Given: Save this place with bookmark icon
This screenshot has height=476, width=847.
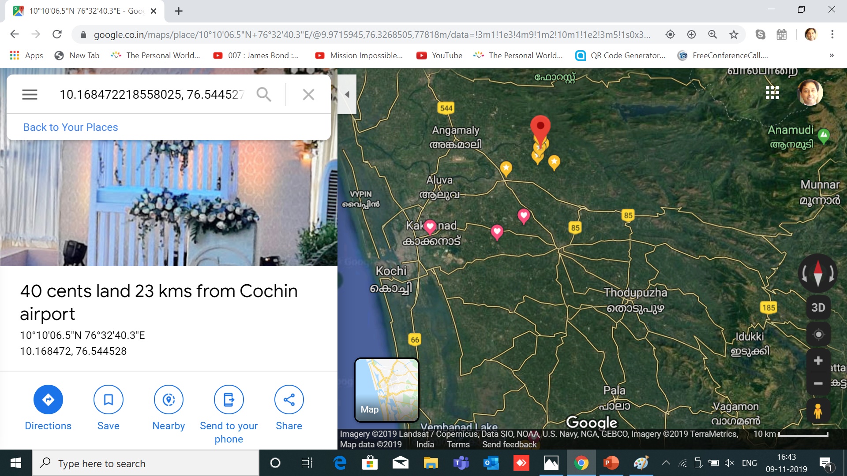Looking at the screenshot, I should click(x=108, y=399).
